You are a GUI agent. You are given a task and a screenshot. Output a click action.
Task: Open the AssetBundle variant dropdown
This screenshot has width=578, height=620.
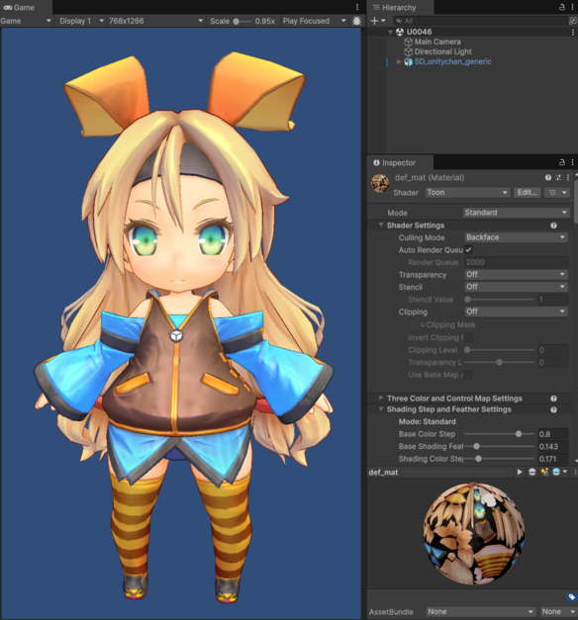point(558,612)
